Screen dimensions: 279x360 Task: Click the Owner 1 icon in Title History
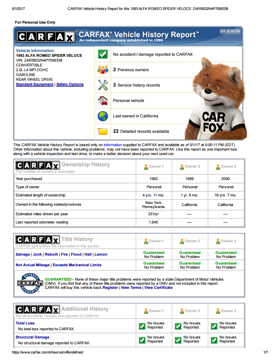coord(146,241)
